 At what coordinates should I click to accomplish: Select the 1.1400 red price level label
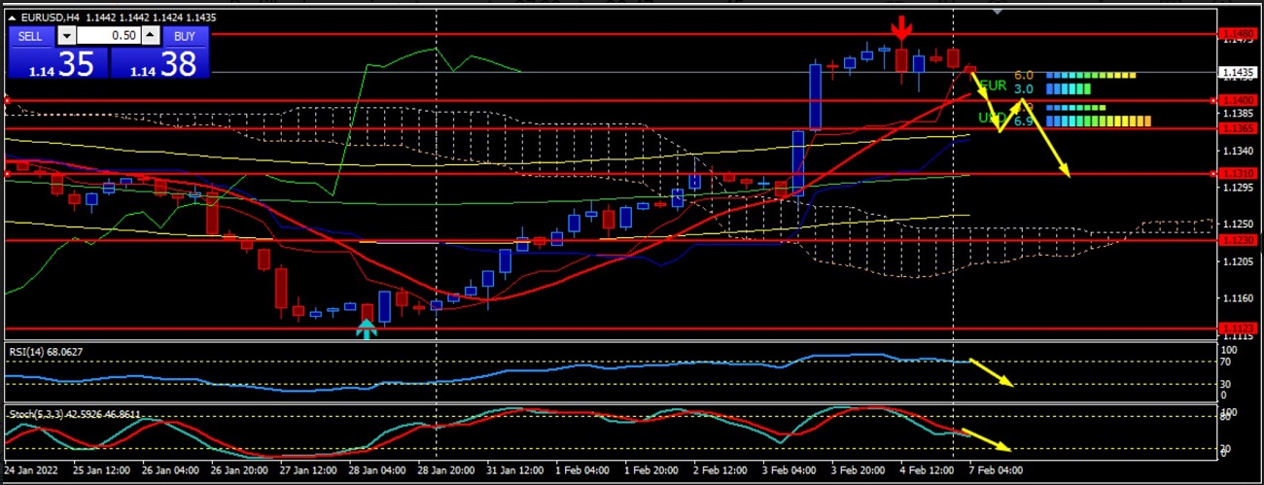[1239, 100]
